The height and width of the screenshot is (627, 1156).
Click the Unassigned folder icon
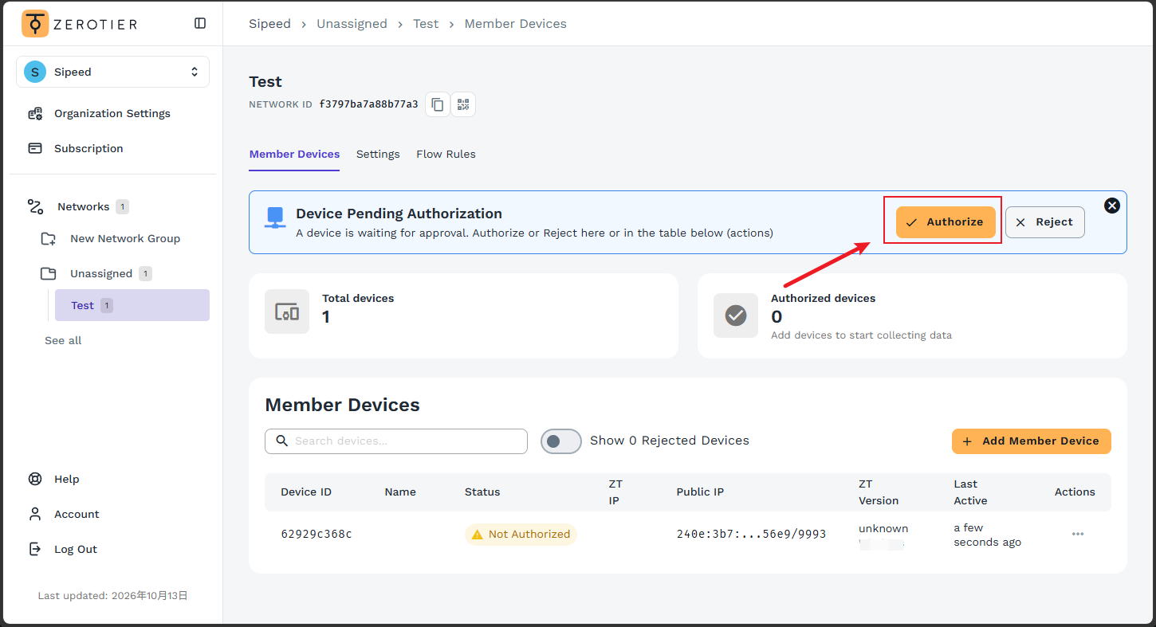(x=49, y=273)
